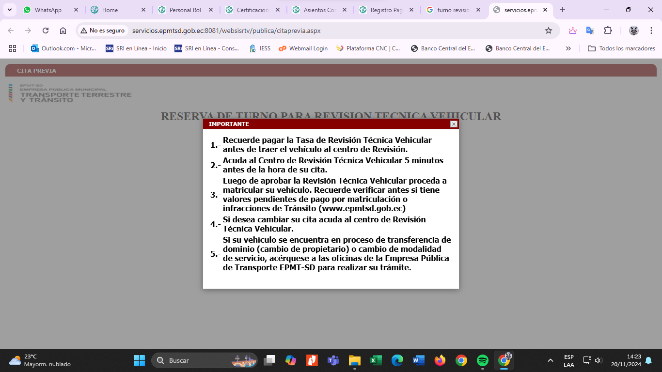Screen dimensions: 662x372
Task: Reload the current page
Action: coord(46,31)
